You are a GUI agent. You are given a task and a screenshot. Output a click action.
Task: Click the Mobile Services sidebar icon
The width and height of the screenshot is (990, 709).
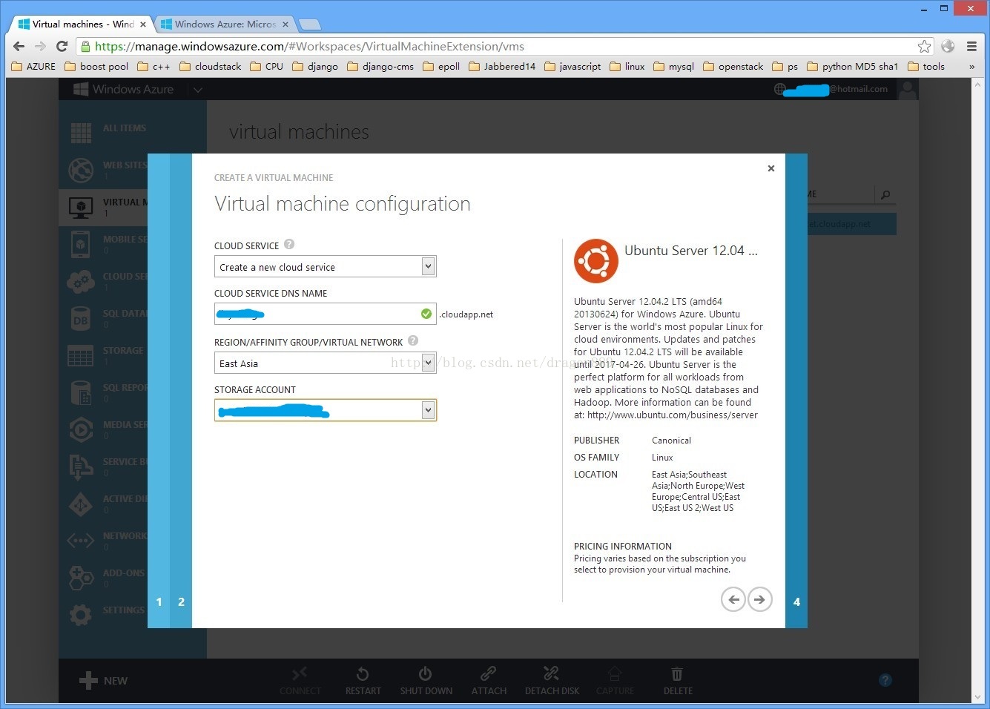(x=81, y=244)
